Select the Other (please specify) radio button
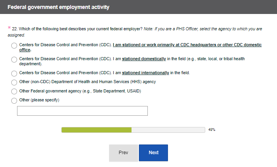The width and height of the screenshot is (277, 167). point(14,101)
